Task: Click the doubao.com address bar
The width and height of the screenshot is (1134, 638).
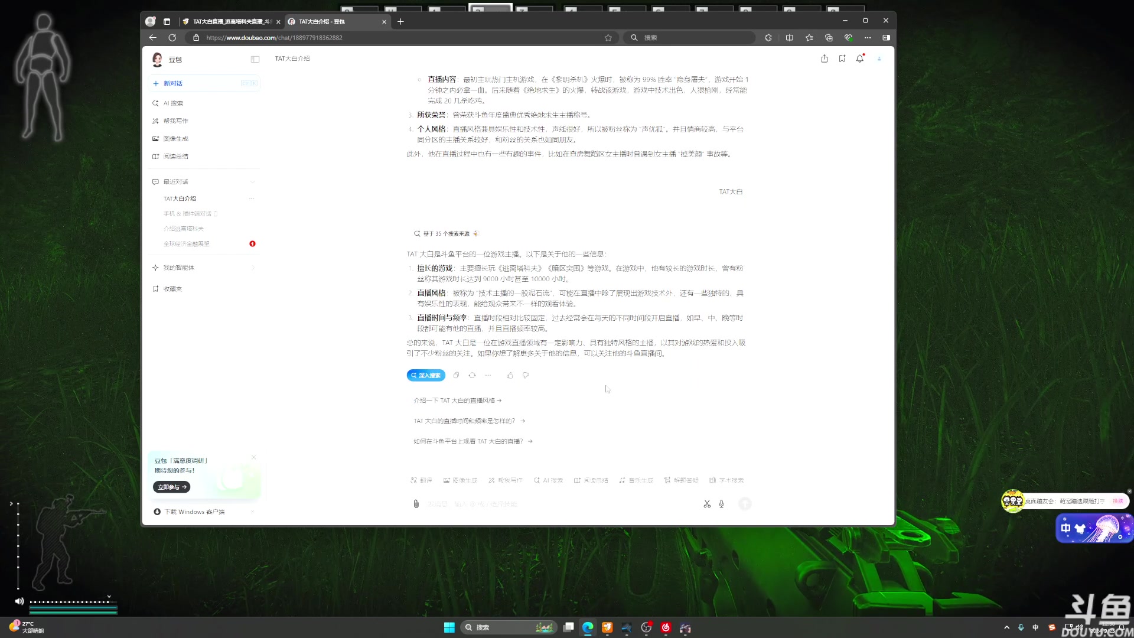Action: pyautogui.click(x=402, y=38)
